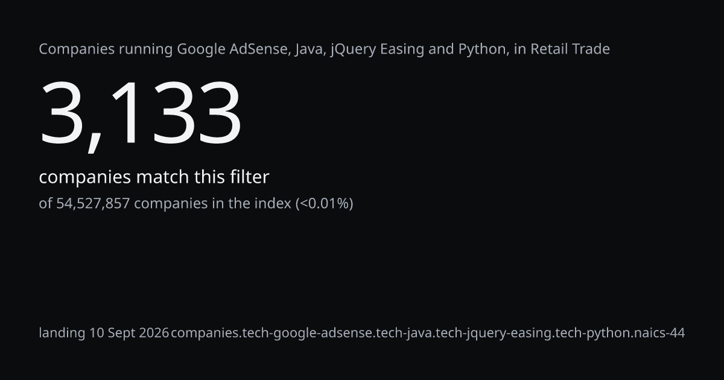Click the 54,527,857 total companies figure

[94, 204]
